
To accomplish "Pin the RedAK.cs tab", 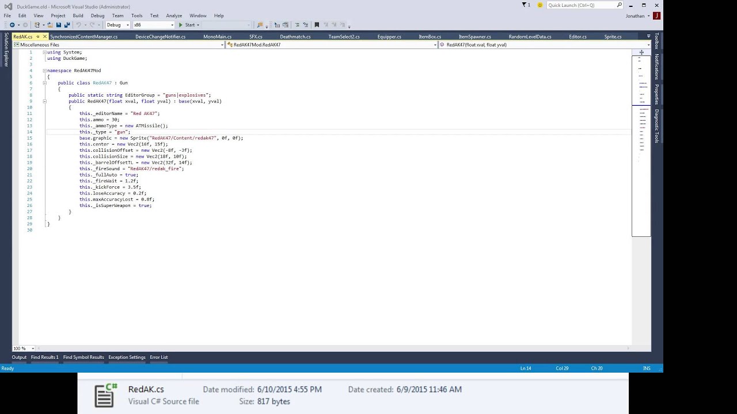I will (38, 36).
